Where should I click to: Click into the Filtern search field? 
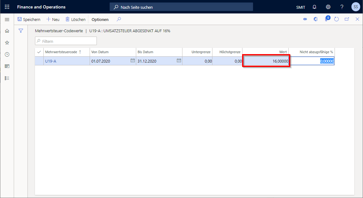68,41
